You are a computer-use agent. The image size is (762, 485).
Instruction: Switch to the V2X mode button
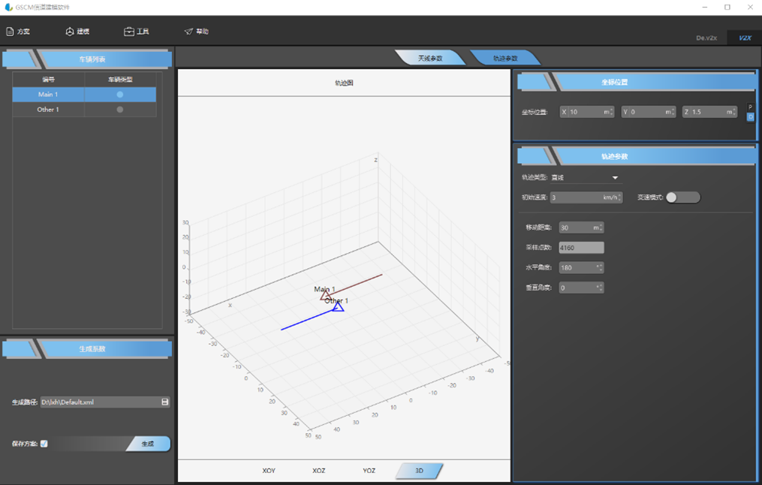(745, 38)
